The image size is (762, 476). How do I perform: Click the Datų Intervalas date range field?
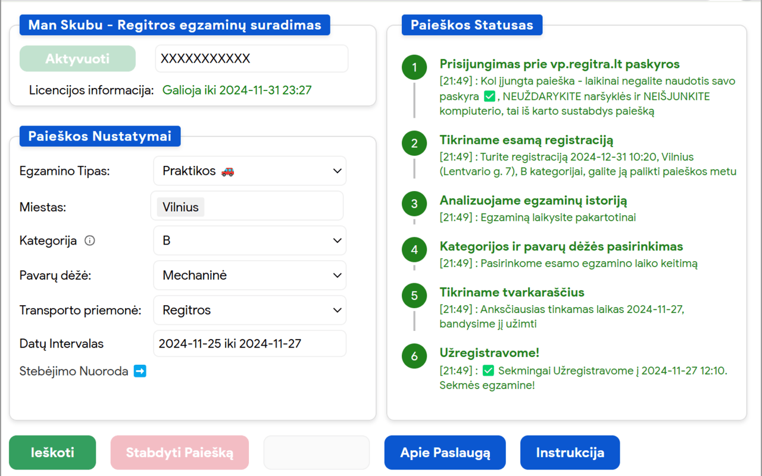[249, 344]
